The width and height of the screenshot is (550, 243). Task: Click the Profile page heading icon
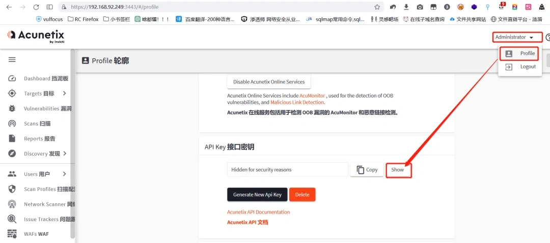[85, 60]
